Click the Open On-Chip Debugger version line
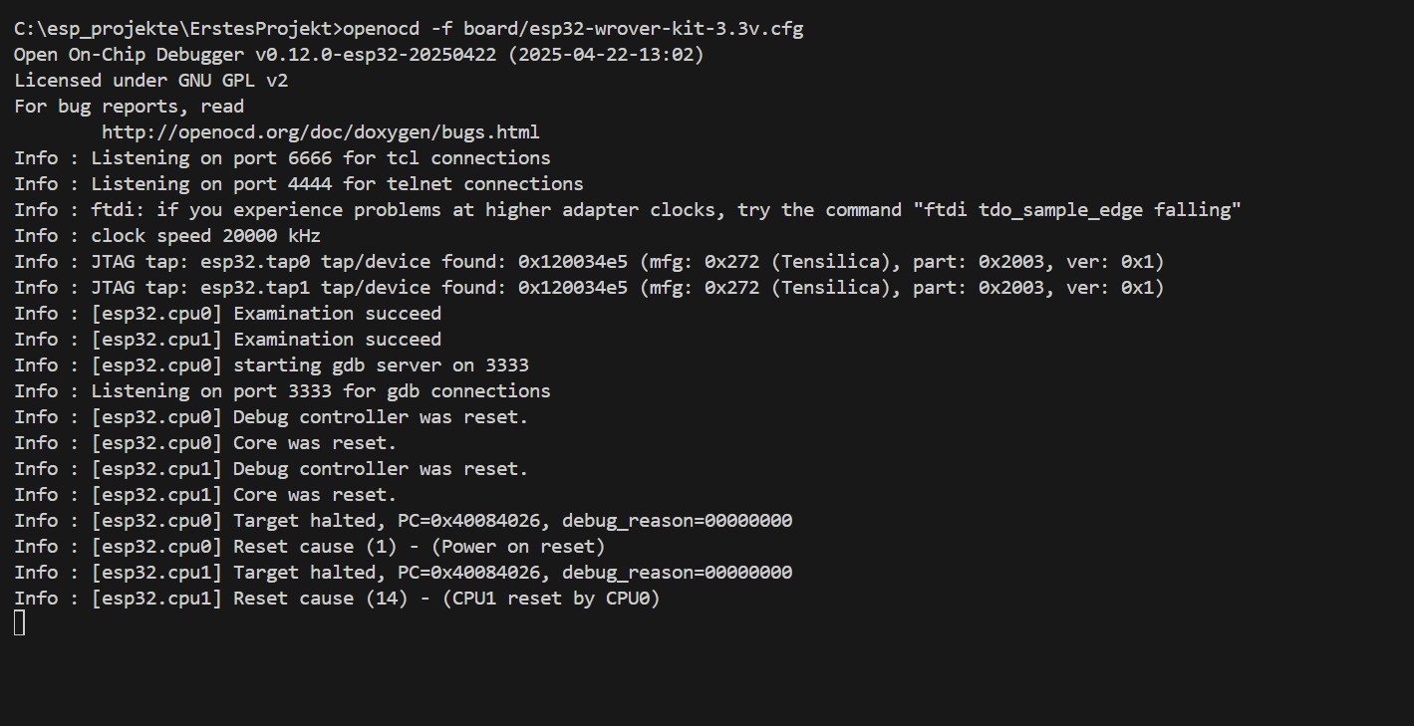The width and height of the screenshot is (1414, 726). click(359, 55)
